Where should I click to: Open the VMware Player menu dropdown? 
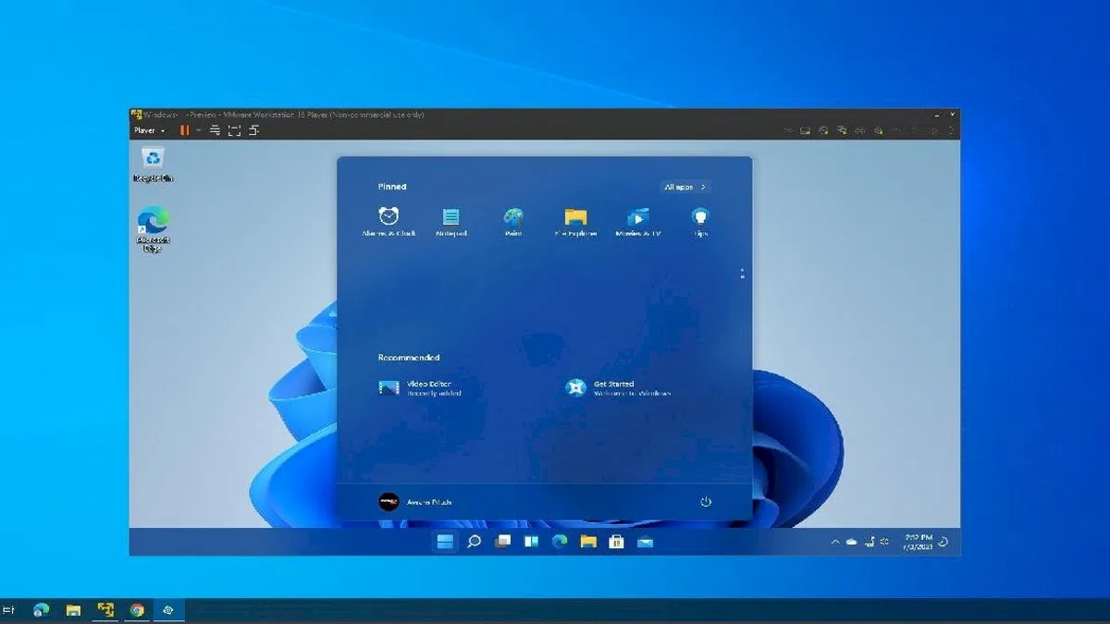pos(149,130)
